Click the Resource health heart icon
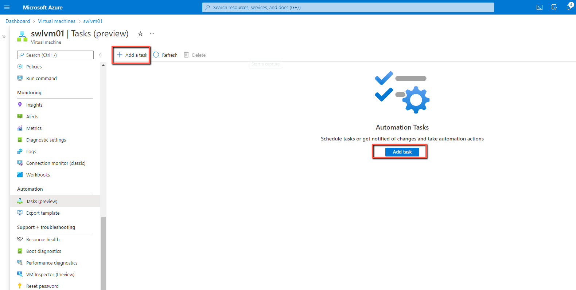This screenshot has height=290, width=576. click(20, 239)
